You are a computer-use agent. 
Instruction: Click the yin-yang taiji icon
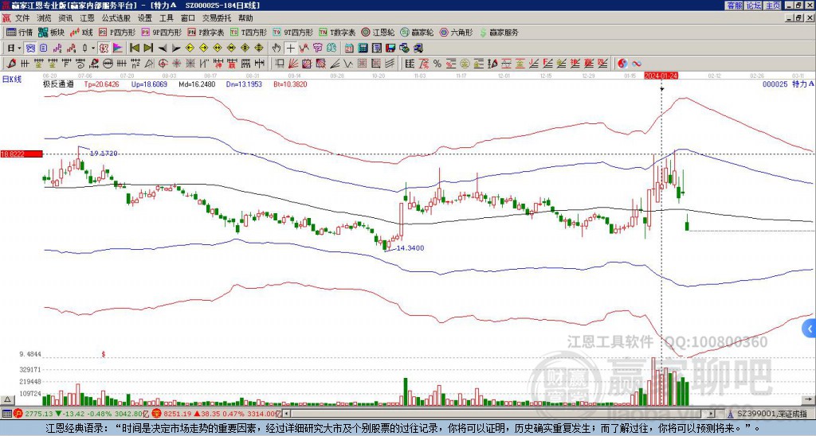pyautogui.click(x=622, y=64)
